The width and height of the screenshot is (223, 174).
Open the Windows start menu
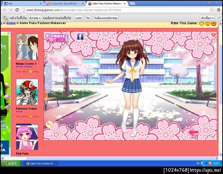pos(11,163)
